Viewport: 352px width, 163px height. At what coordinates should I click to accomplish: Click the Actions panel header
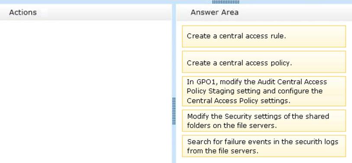click(86, 13)
